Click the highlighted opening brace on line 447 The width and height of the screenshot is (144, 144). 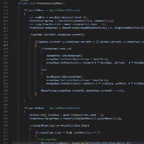tap(36, 45)
